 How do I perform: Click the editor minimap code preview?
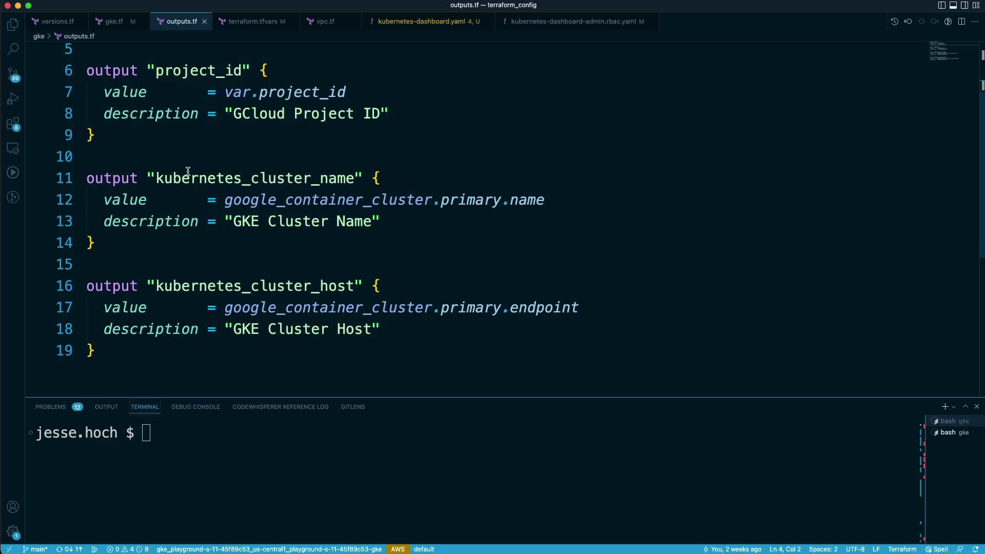pos(944,52)
